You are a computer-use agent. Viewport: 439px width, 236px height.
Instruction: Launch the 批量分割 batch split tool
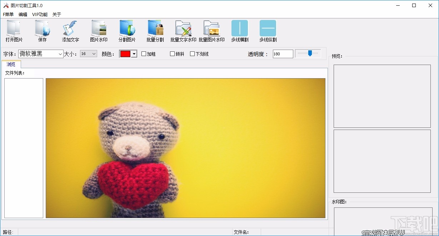coord(155,31)
